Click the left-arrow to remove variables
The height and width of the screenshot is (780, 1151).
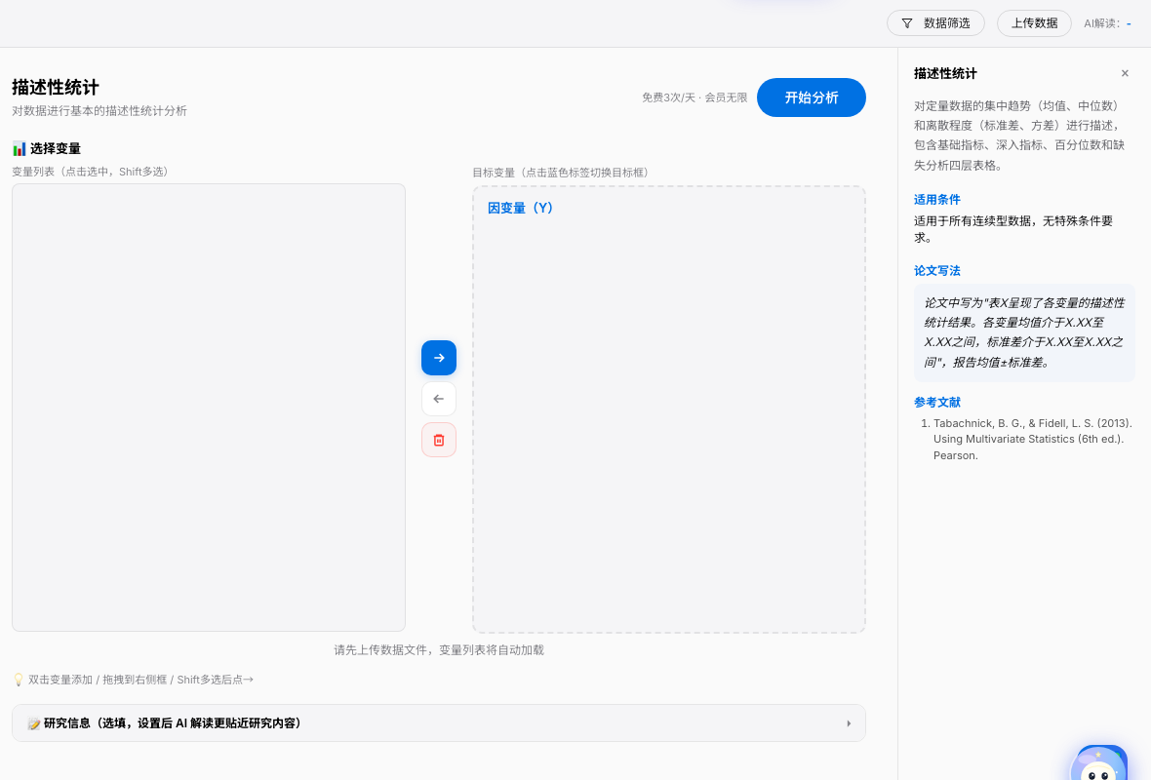(x=438, y=399)
